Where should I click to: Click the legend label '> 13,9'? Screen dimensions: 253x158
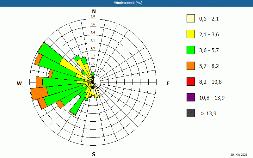(x=209, y=114)
